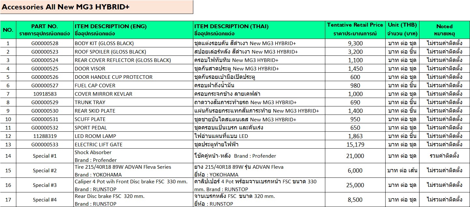Select the 'NO.' column header
This screenshot has width=470, height=207.
coord(8,30)
